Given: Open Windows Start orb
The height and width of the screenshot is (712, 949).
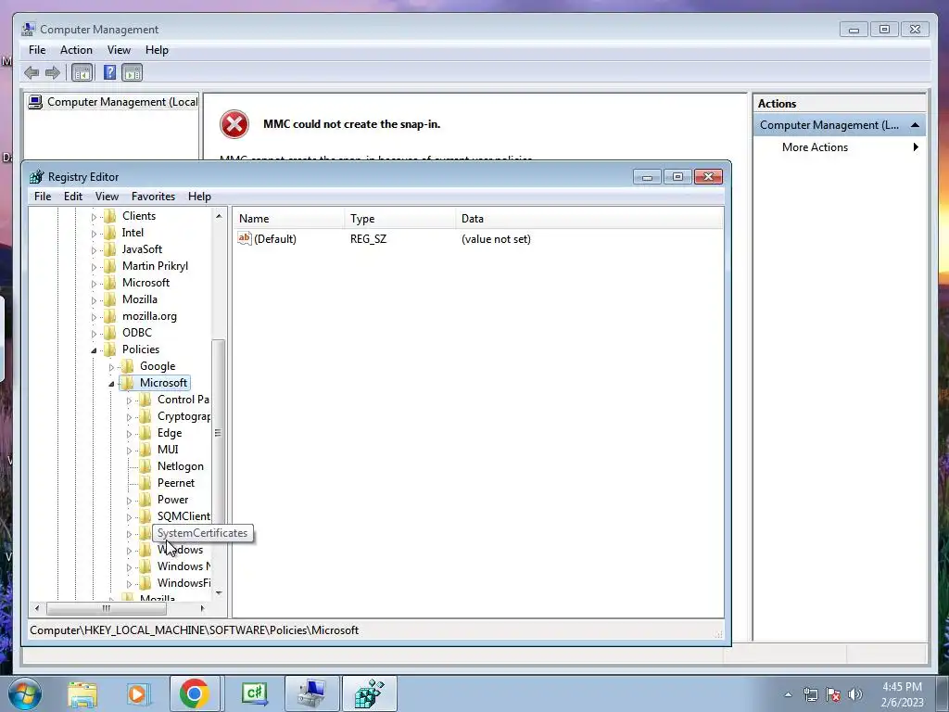Looking at the screenshot, I should click(x=24, y=693).
